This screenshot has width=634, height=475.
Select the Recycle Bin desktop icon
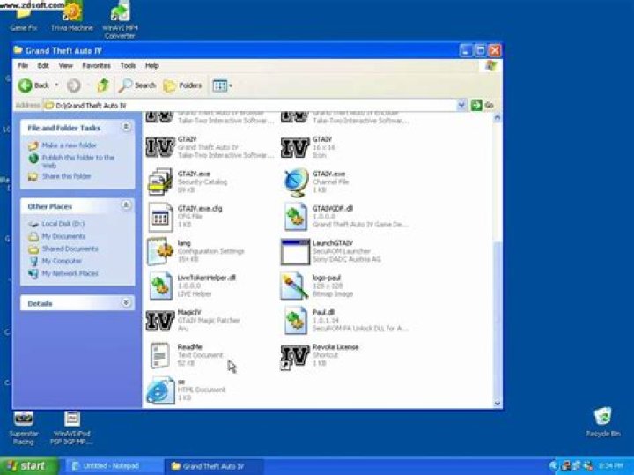click(x=602, y=423)
